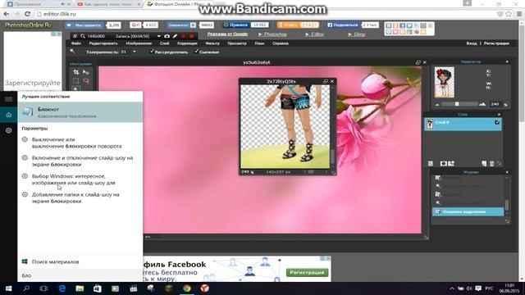The image size is (525, 295).
Task: Click the Start search settings gear in sidebar
Action: [x=9, y=131]
